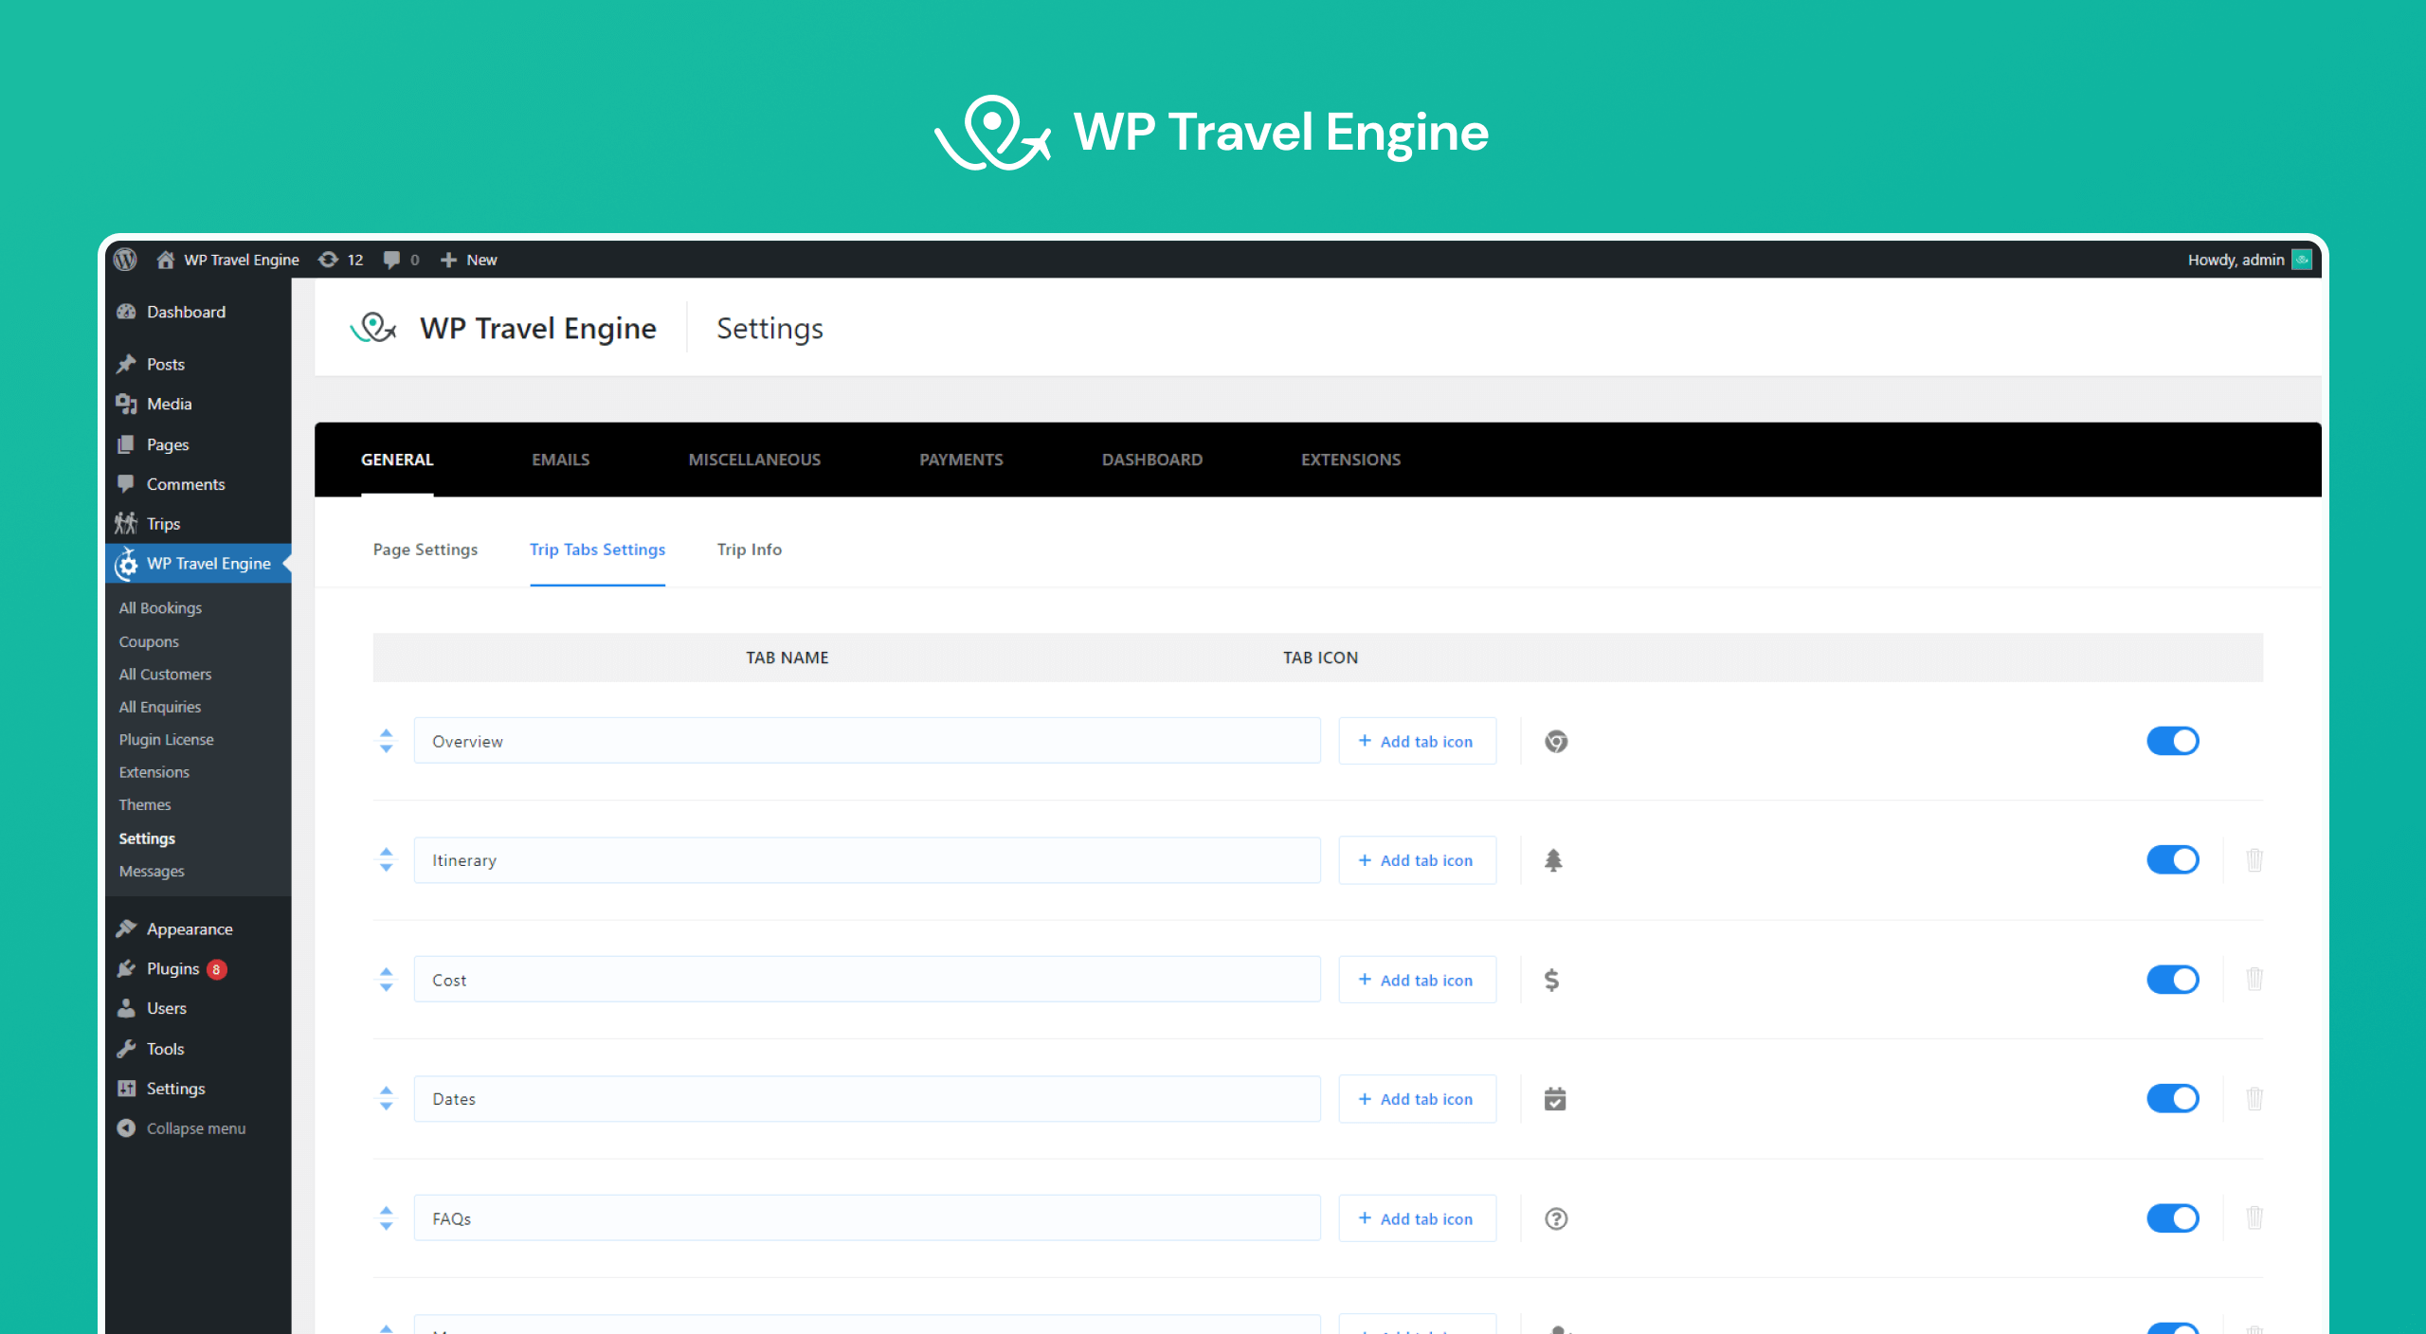
Task: Click the plus New icon in admin bar
Action: coord(448,260)
